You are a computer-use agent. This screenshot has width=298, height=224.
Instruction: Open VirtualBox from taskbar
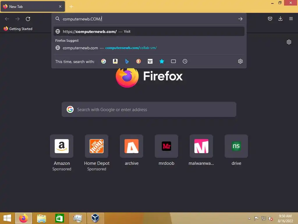95,218
